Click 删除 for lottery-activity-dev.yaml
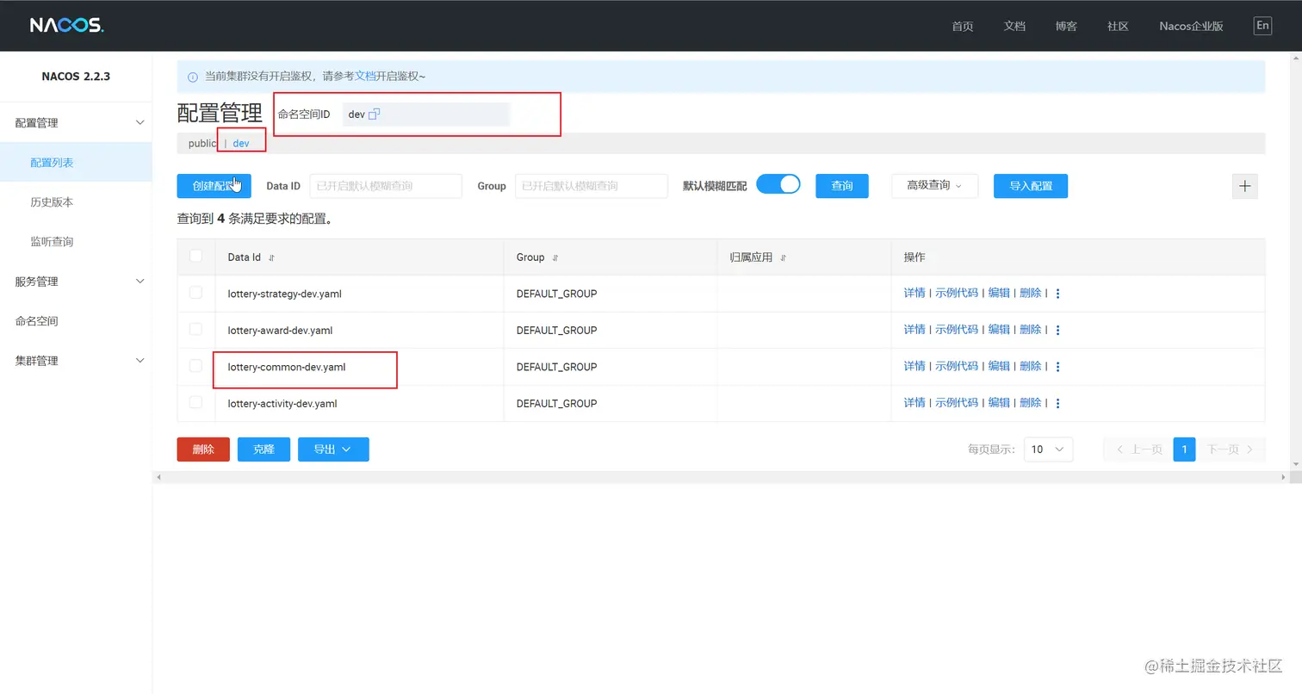The height and width of the screenshot is (694, 1302). (1031, 403)
